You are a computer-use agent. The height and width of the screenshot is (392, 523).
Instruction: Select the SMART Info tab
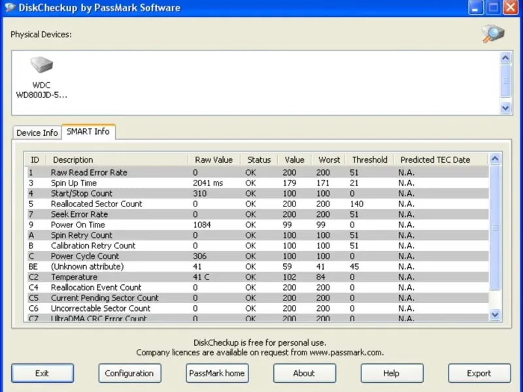[x=88, y=131]
